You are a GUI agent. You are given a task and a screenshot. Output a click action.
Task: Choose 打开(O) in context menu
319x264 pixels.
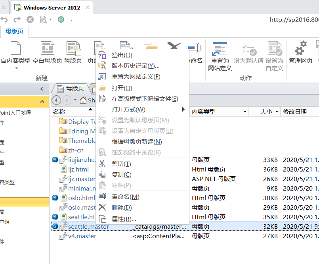coord(142,88)
